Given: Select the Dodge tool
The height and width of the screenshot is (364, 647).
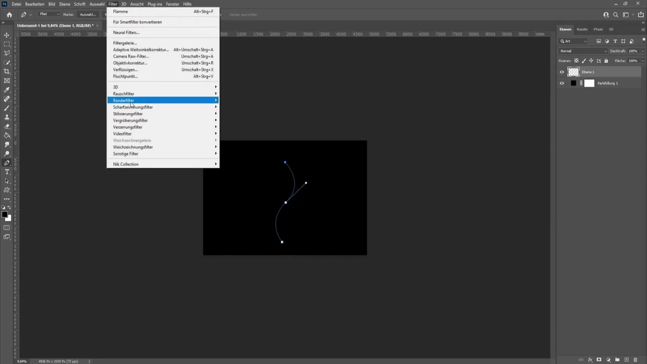Looking at the screenshot, I should (x=7, y=154).
